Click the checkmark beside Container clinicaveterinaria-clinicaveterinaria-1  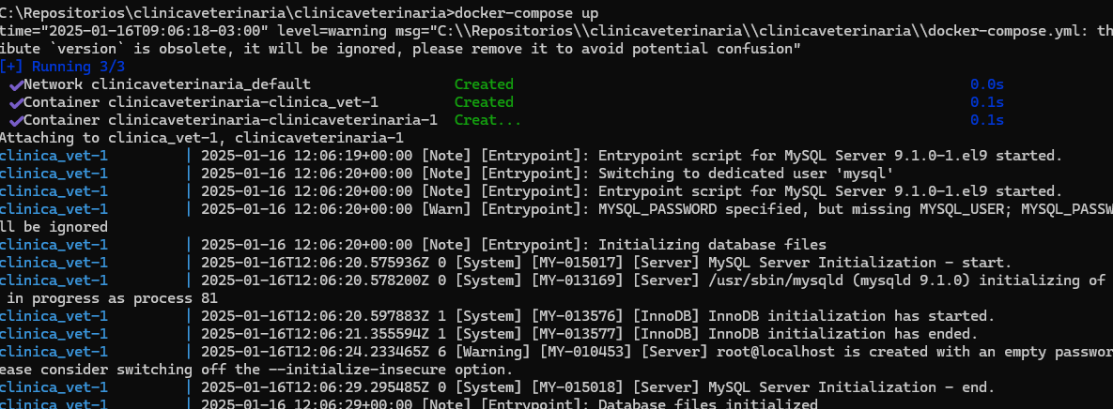(x=16, y=121)
